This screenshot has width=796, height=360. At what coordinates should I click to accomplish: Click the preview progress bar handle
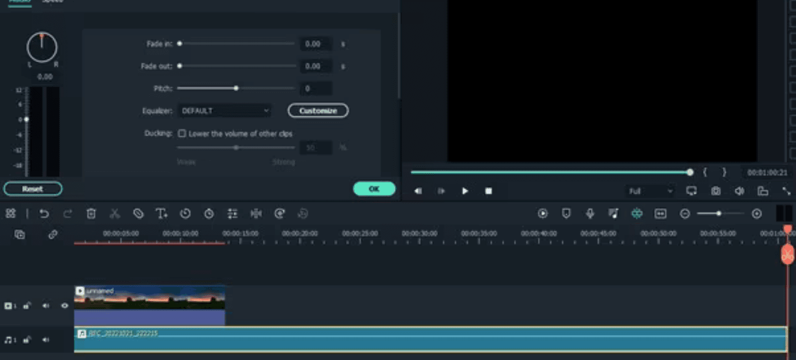click(x=690, y=172)
